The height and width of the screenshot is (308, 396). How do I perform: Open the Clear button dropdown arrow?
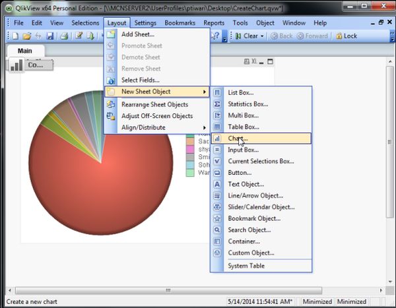[262, 36]
